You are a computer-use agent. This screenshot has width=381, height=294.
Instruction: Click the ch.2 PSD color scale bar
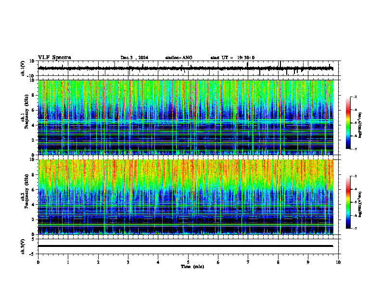click(x=348, y=202)
